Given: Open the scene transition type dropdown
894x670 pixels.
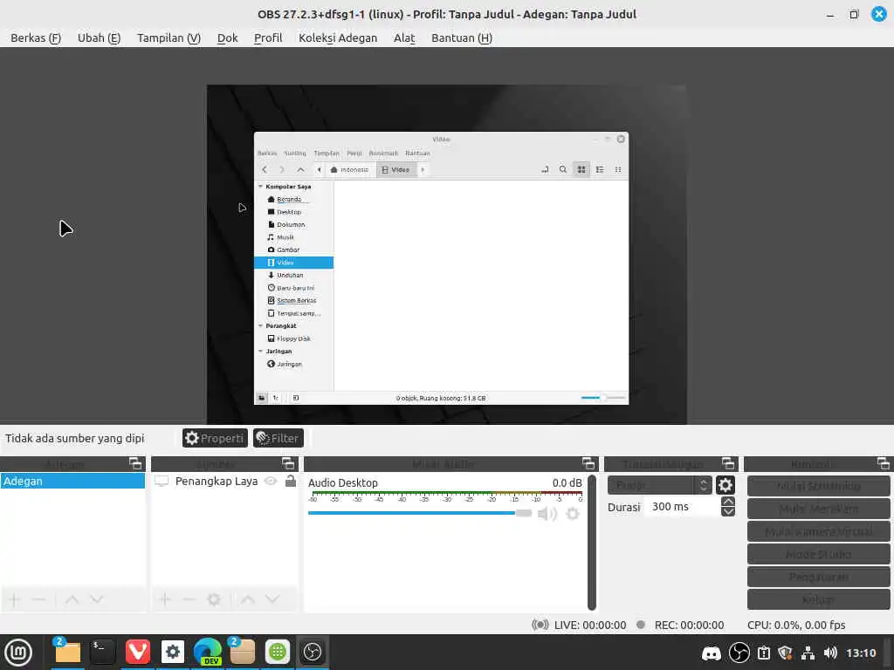Looking at the screenshot, I should coord(660,485).
